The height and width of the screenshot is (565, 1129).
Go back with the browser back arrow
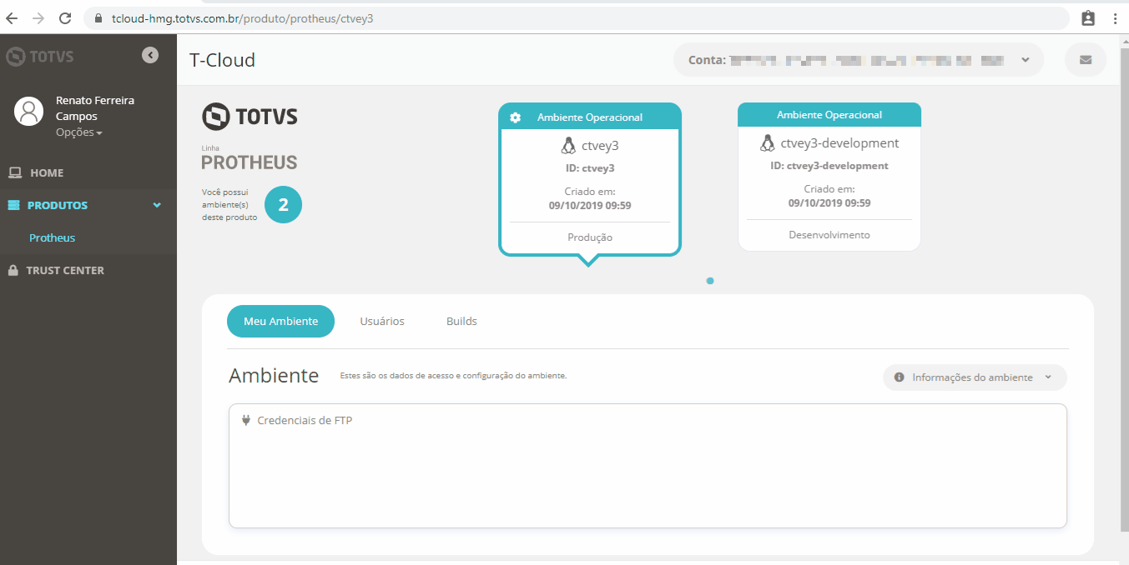point(12,18)
